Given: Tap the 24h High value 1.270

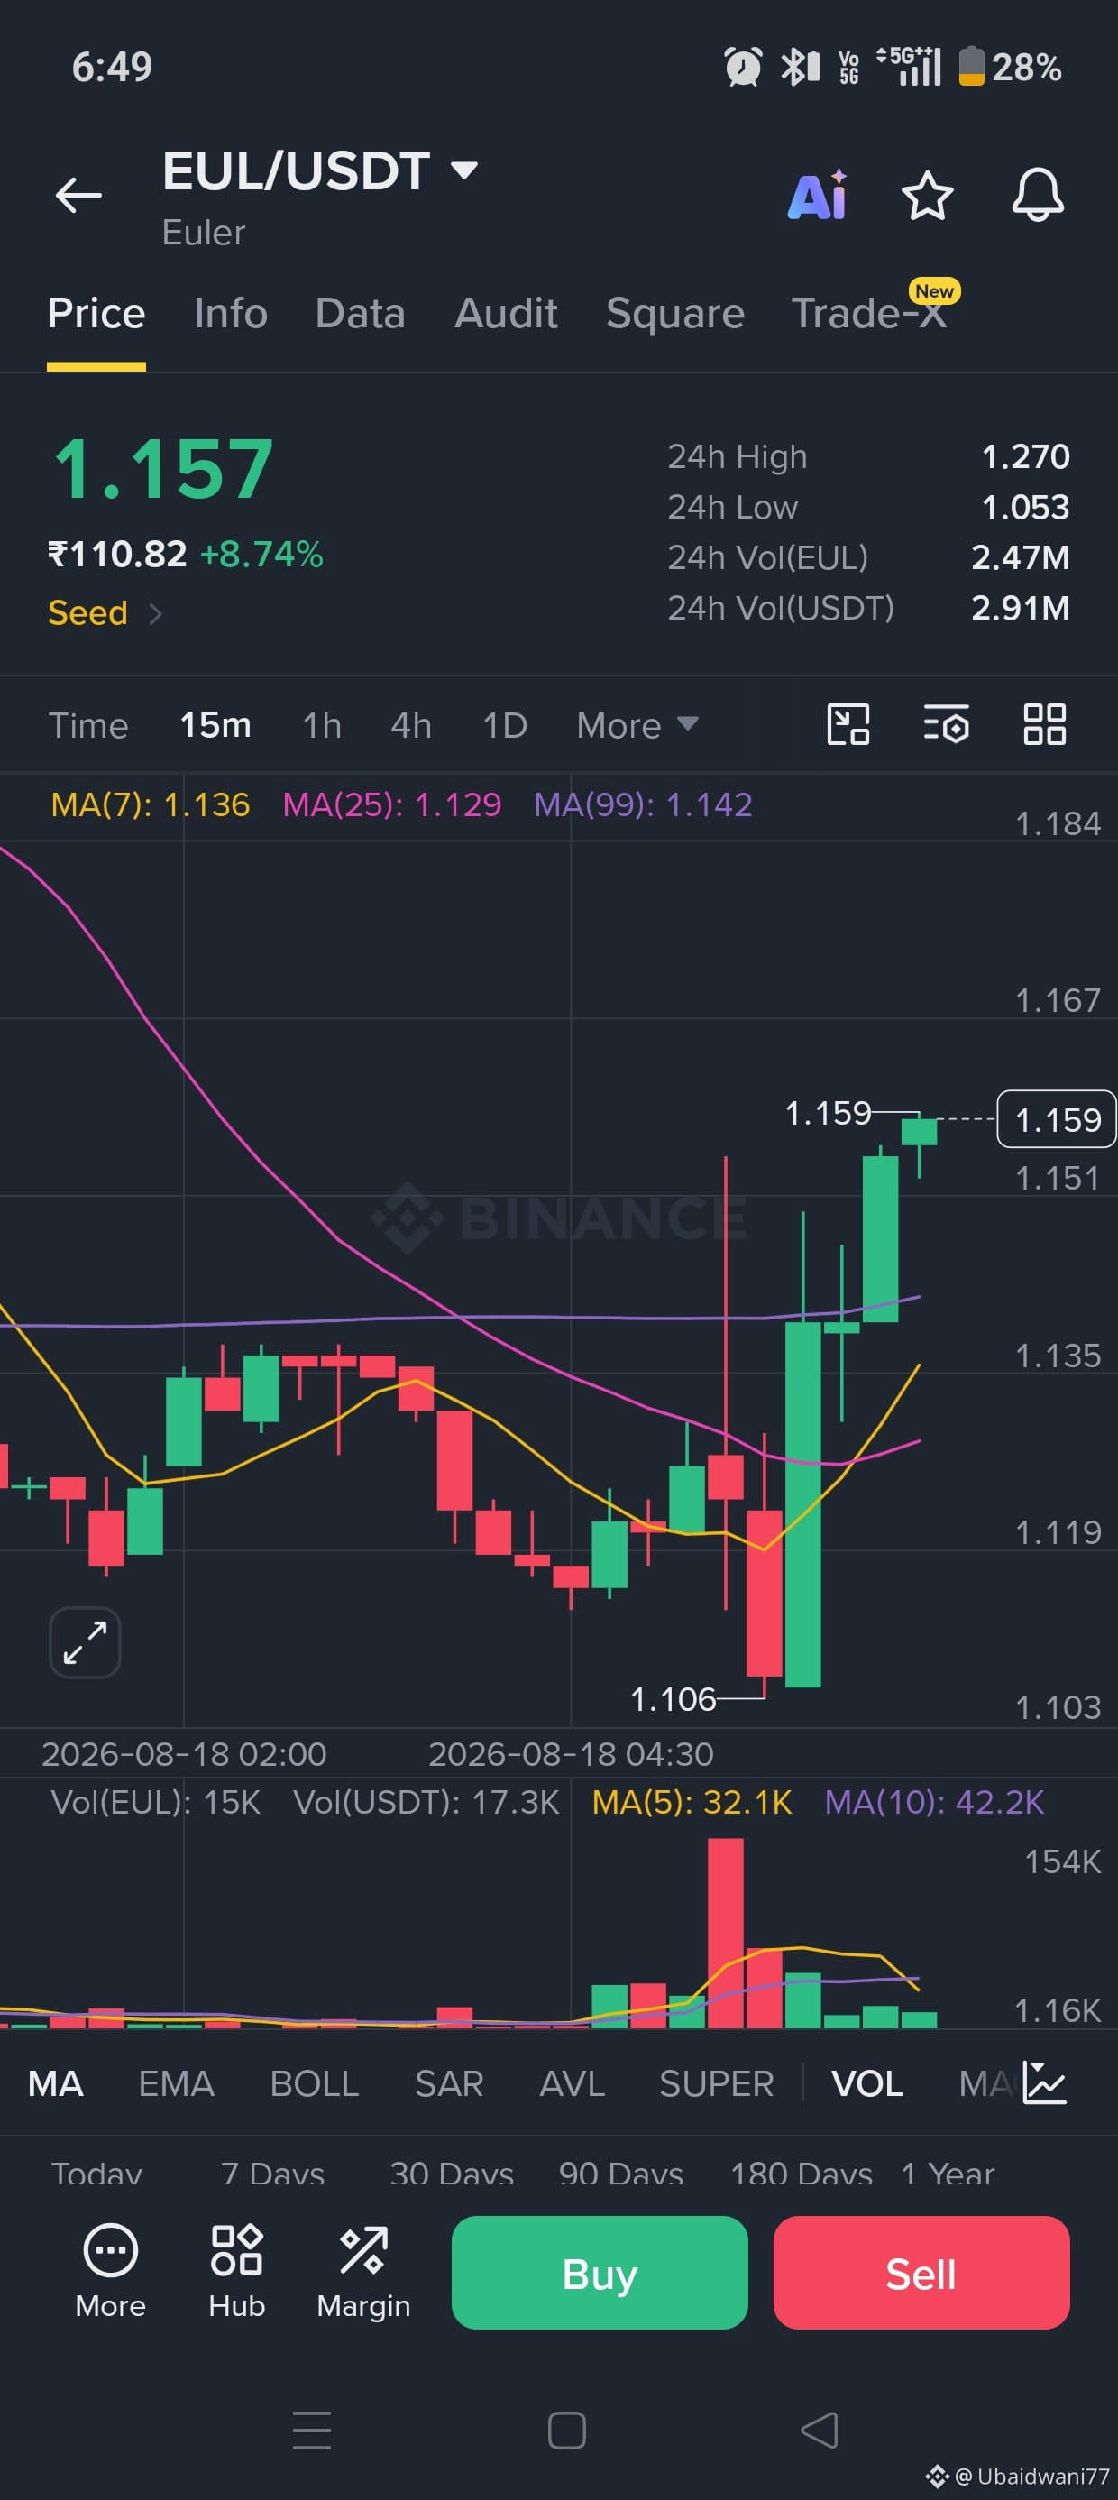Looking at the screenshot, I should click(x=1026, y=456).
